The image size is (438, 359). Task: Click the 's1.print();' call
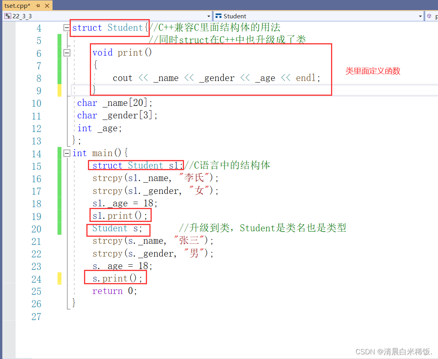click(x=121, y=216)
